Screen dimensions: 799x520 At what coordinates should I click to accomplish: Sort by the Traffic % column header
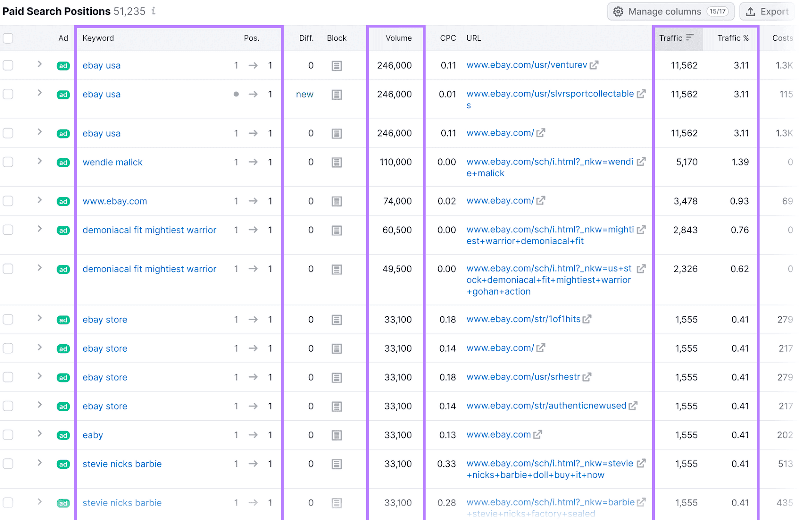point(733,38)
